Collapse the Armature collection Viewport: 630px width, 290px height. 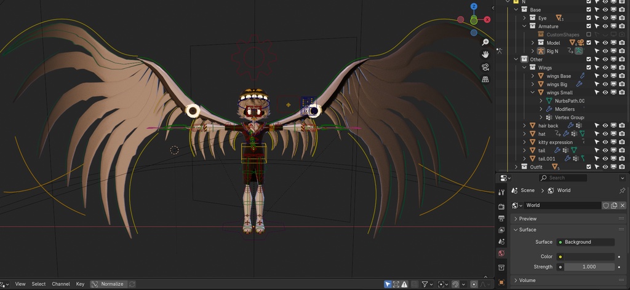pyautogui.click(x=524, y=26)
